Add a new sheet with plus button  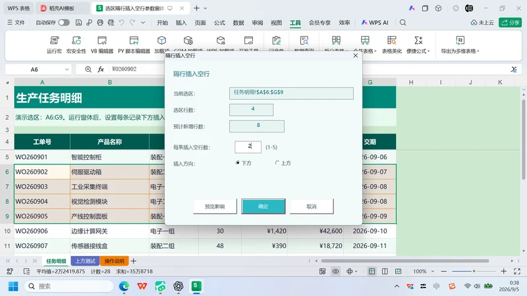pos(134,260)
